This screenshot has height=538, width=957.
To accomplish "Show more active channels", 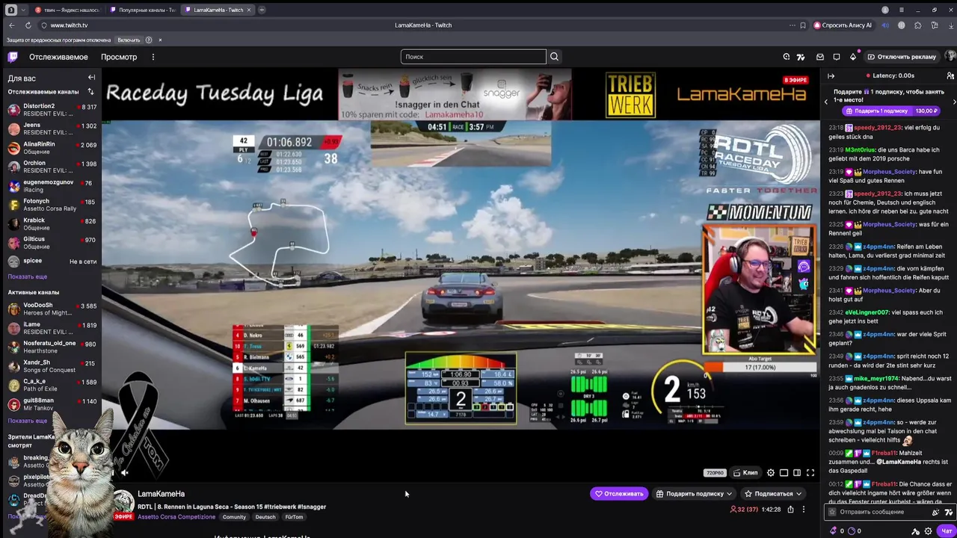I will pyautogui.click(x=28, y=421).
